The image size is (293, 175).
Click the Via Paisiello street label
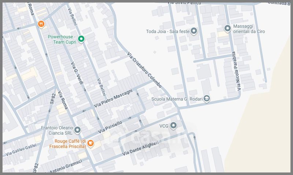[x=110, y=127]
